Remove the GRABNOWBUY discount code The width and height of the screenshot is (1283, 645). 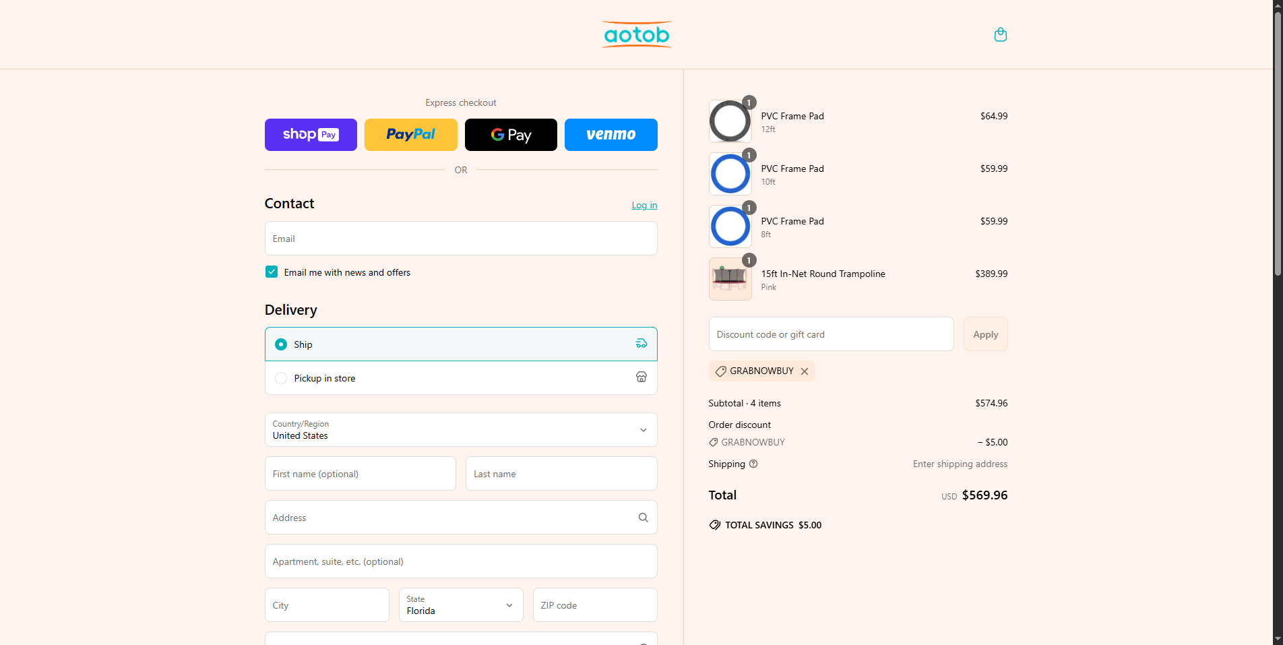pos(805,371)
